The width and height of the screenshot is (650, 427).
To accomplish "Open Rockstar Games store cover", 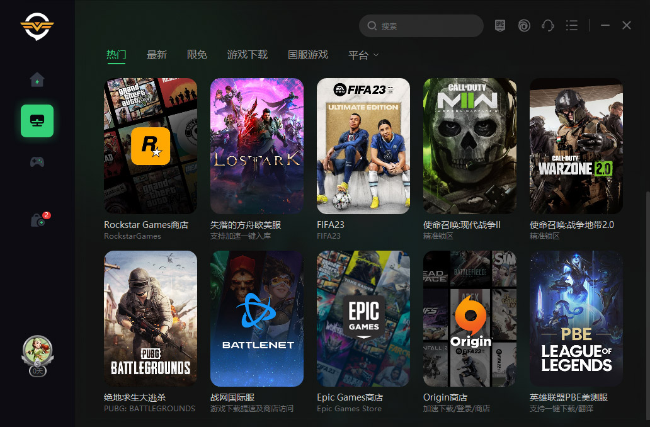I will [151, 146].
